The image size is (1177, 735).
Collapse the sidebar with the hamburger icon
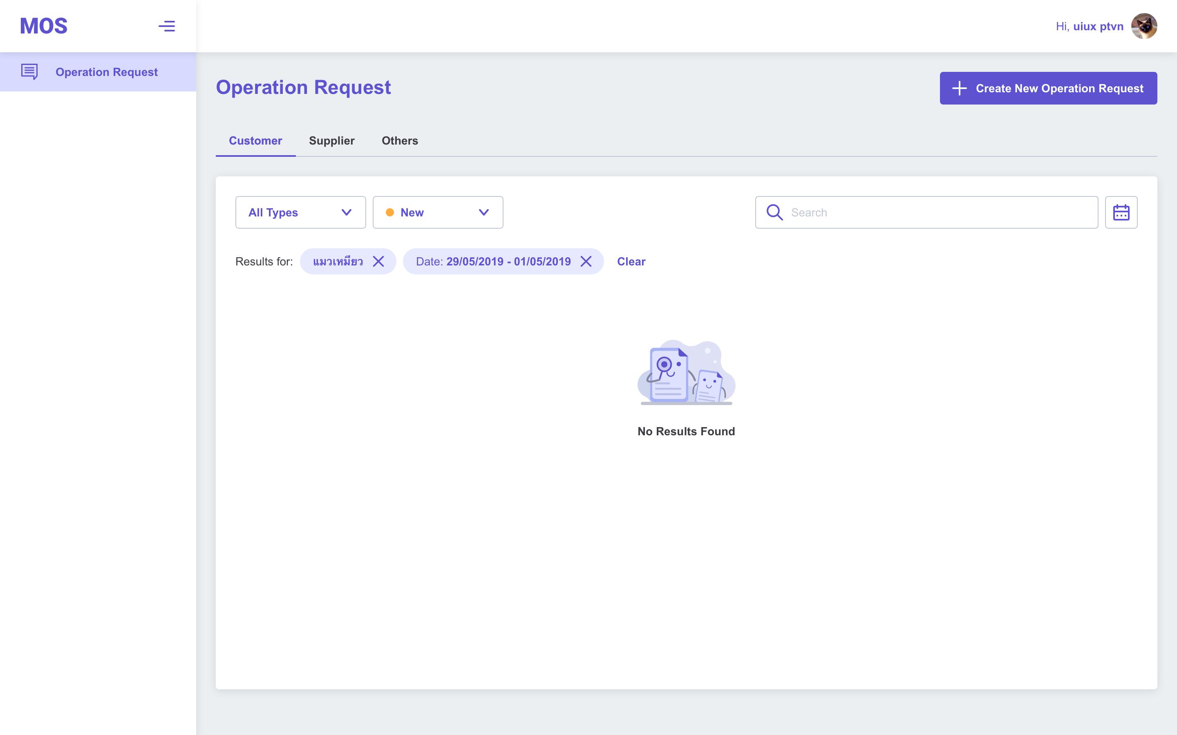click(167, 26)
